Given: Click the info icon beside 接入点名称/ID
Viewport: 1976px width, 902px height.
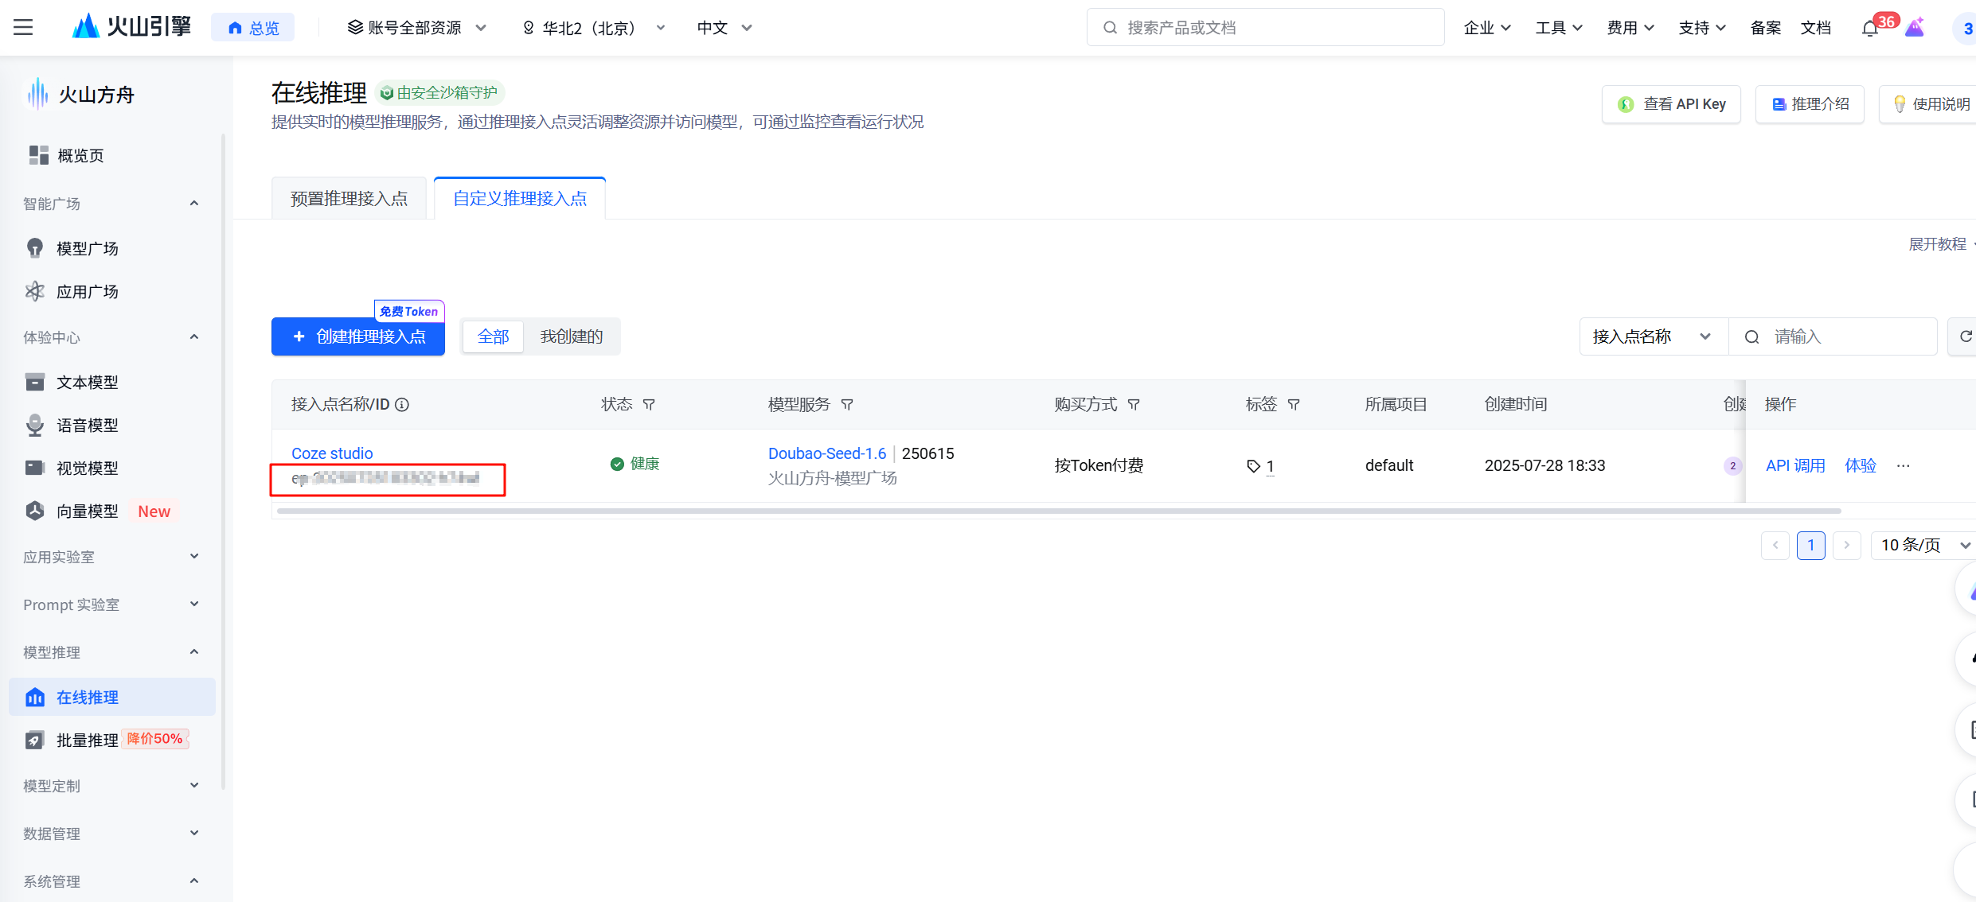Looking at the screenshot, I should click(403, 404).
